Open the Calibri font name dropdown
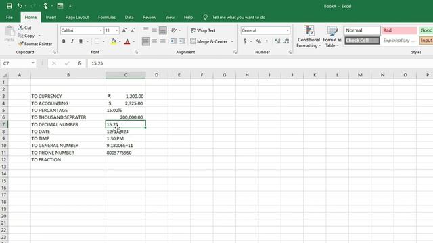The height and width of the screenshot is (243, 433). pyautogui.click(x=101, y=30)
